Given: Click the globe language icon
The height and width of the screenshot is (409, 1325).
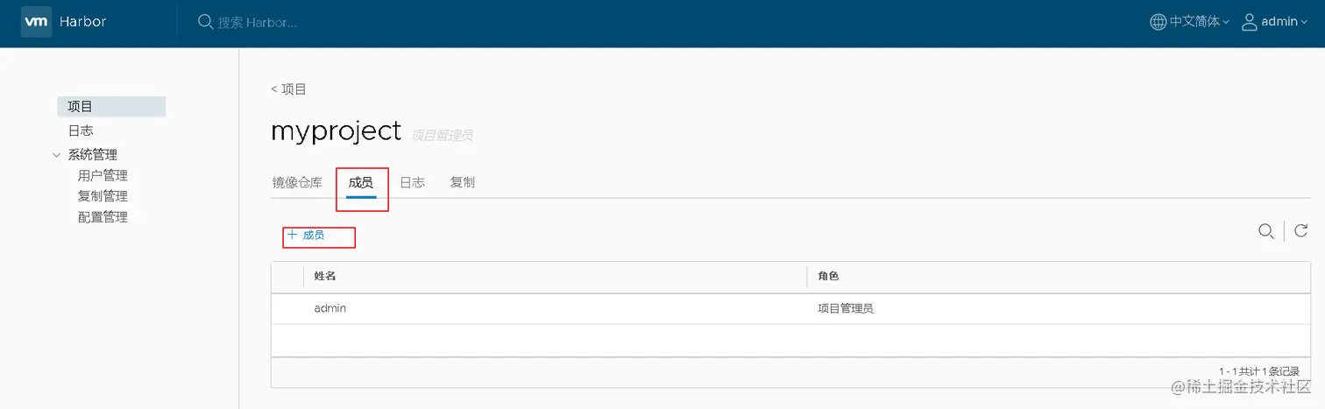Looking at the screenshot, I should 1158,21.
